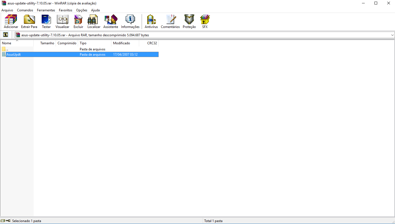This screenshot has width=395, height=224.
Task: Click the Adicionar toolbar icon
Action: click(11, 22)
